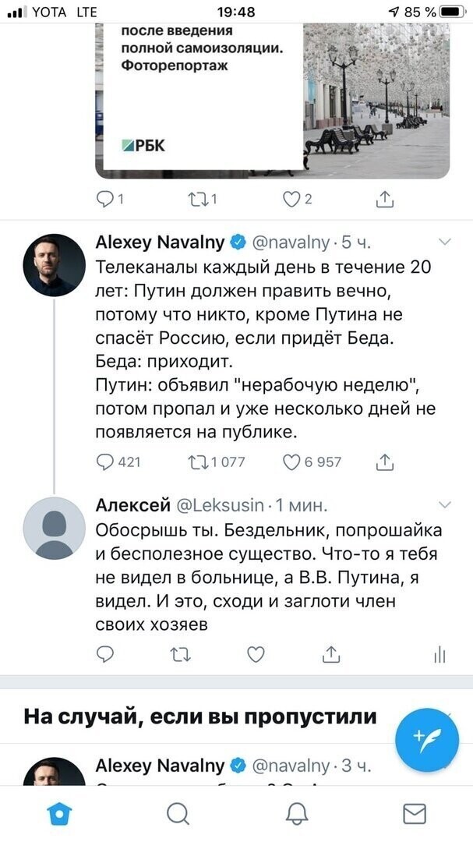
Task: Retweet the Navalny tweet with 1 077 retweets
Action: click(198, 462)
